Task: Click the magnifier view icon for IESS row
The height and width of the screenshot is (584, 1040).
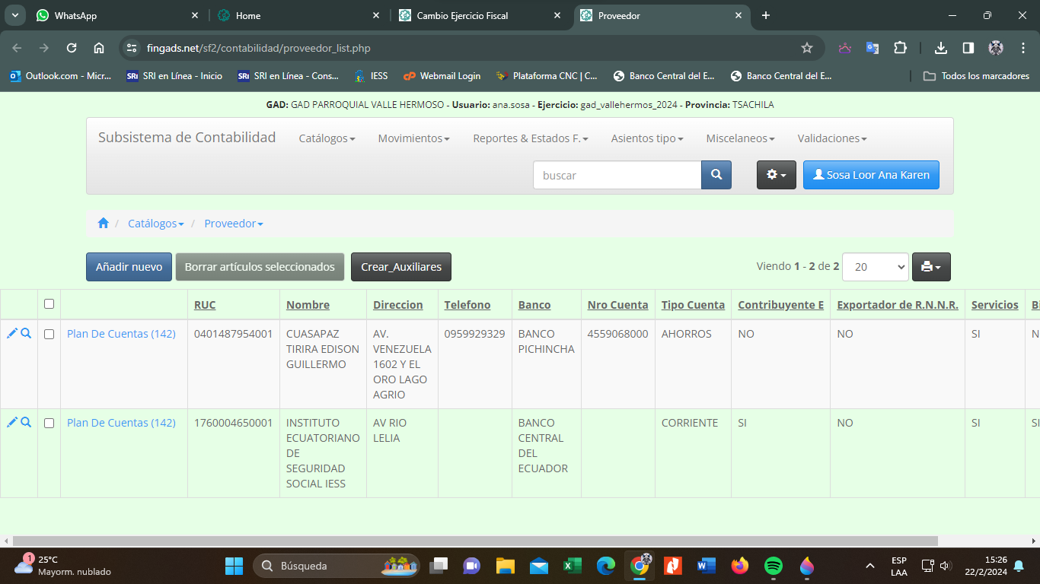Action: [26, 423]
